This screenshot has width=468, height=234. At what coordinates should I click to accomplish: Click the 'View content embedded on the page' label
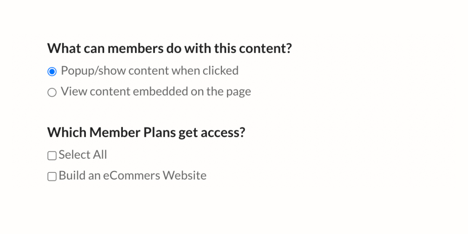(x=156, y=92)
